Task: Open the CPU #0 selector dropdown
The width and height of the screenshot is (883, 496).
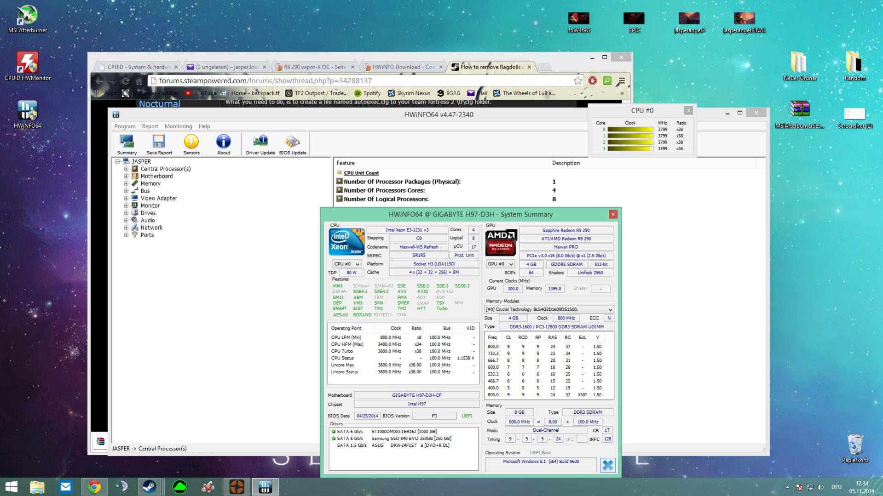Action: pos(346,264)
